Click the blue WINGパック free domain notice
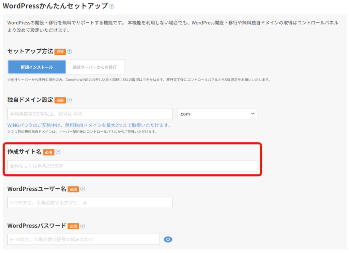The width and height of the screenshot is (349, 253). (x=89, y=125)
